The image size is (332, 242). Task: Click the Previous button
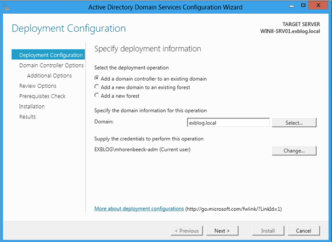tap(187, 231)
